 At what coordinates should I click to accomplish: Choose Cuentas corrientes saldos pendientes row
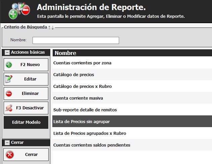point(92,145)
